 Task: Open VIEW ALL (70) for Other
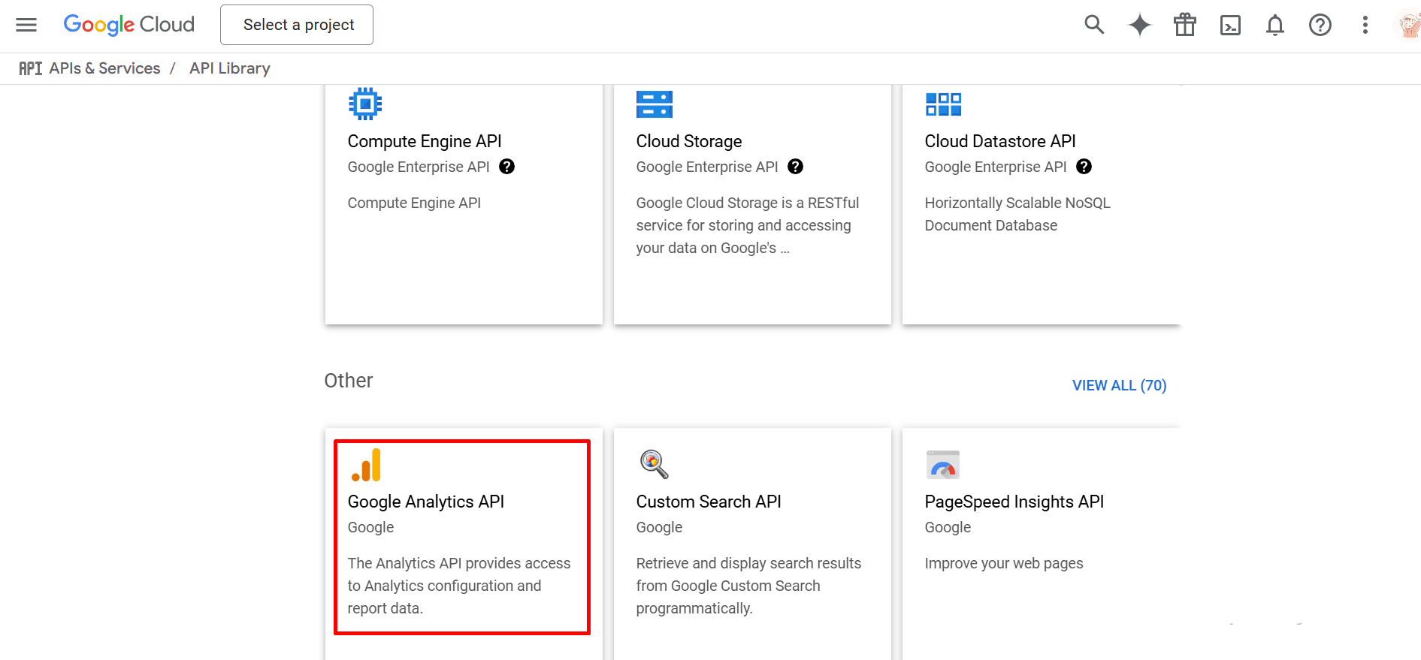tap(1119, 385)
